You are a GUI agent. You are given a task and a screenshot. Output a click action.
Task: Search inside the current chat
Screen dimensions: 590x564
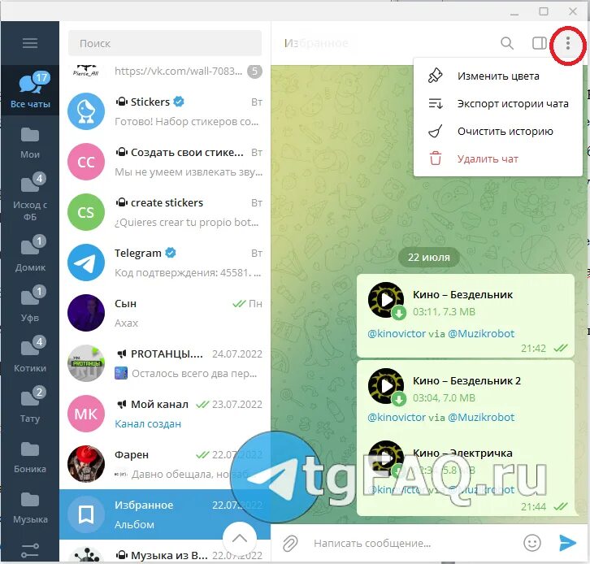tap(507, 43)
